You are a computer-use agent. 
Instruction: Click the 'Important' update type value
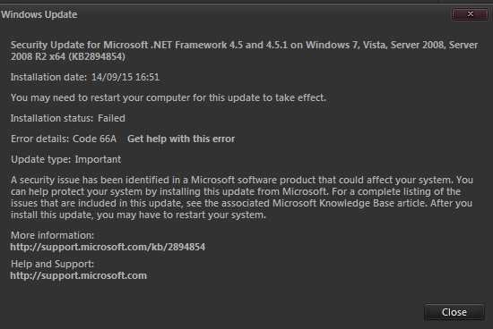click(x=98, y=159)
